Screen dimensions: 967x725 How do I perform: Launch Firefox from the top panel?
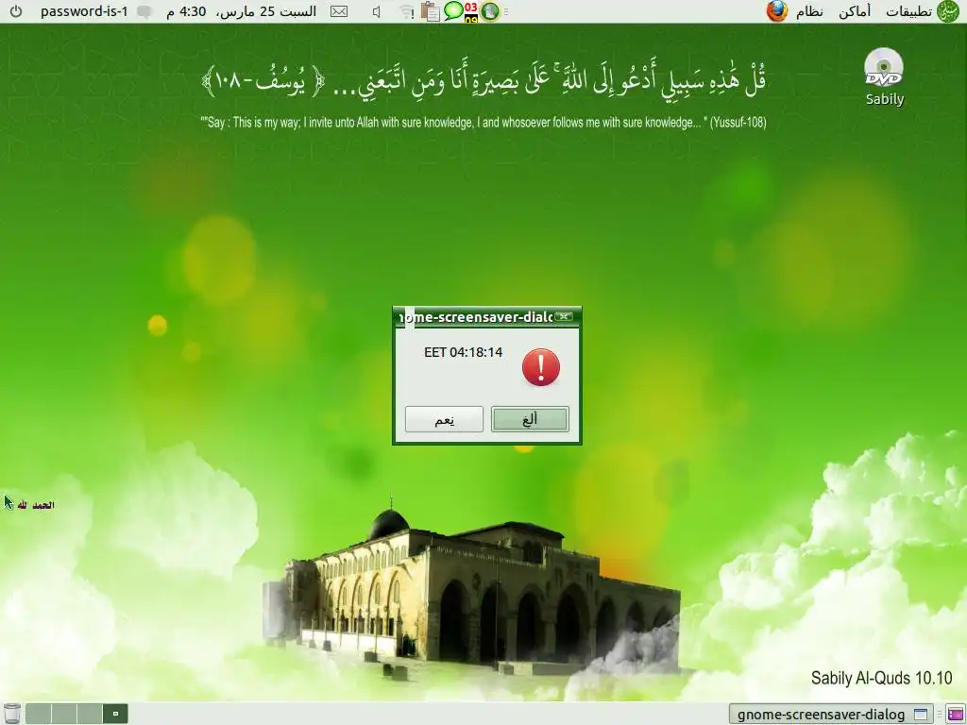(777, 11)
